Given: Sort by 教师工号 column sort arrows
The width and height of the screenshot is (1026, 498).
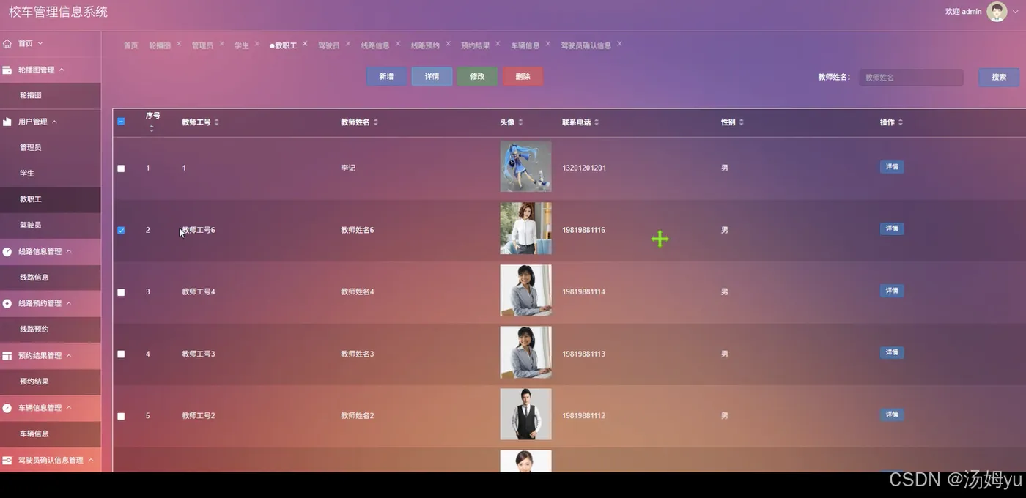Looking at the screenshot, I should pyautogui.click(x=216, y=122).
